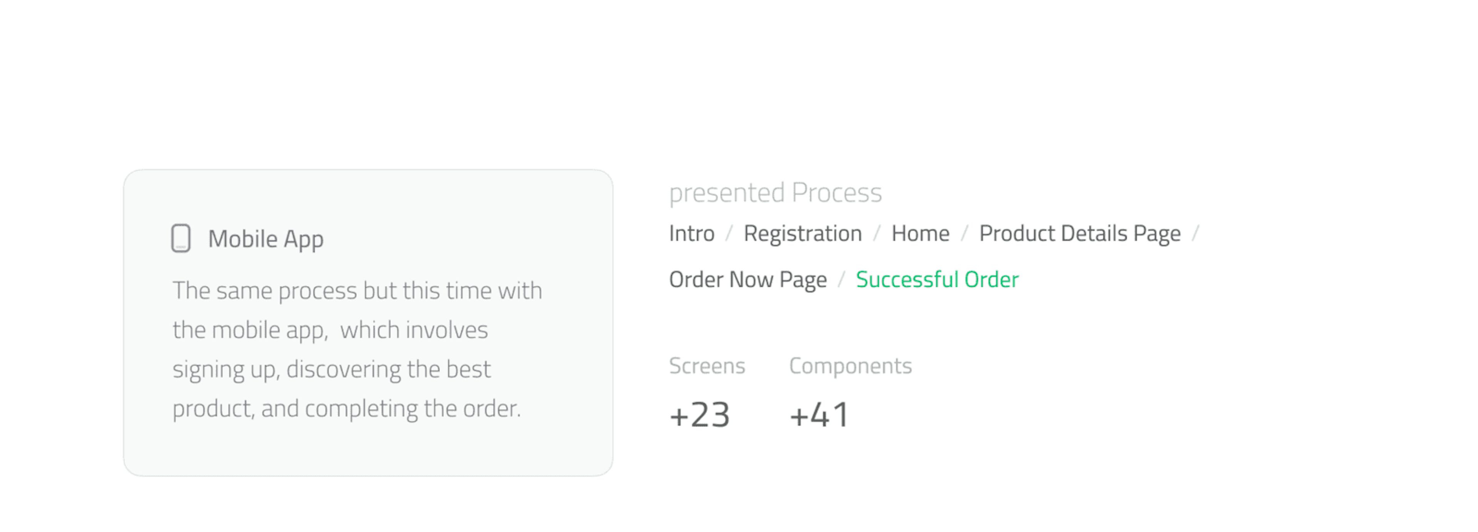Image resolution: width=1478 pixels, height=532 pixels.
Task: Click the slash between Intro and Registration
Action: [x=729, y=234]
